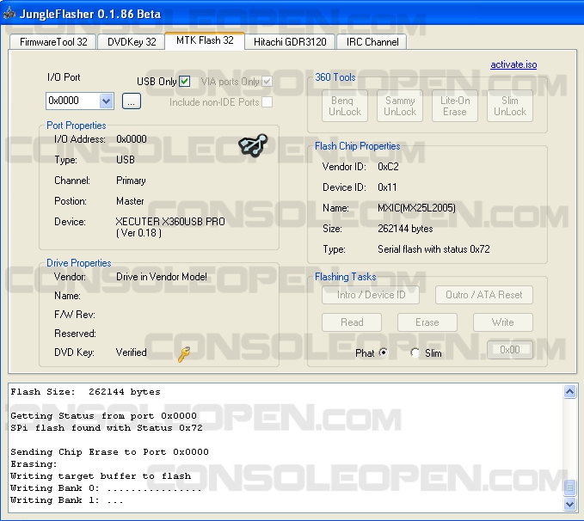Click the Lite-On Erase button
Viewport: 584px width, 521px height.
(455, 106)
